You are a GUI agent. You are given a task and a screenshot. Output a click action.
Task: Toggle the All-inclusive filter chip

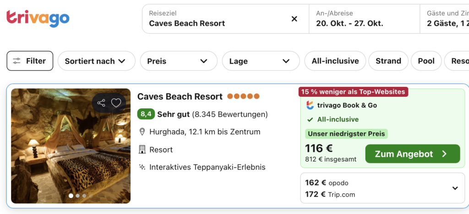(335, 61)
